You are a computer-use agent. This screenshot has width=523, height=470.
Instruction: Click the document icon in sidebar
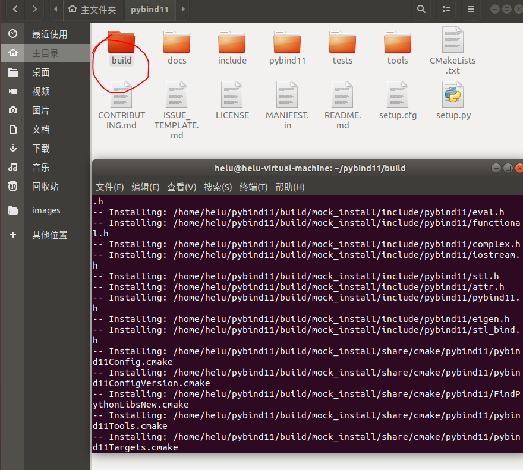pos(12,129)
